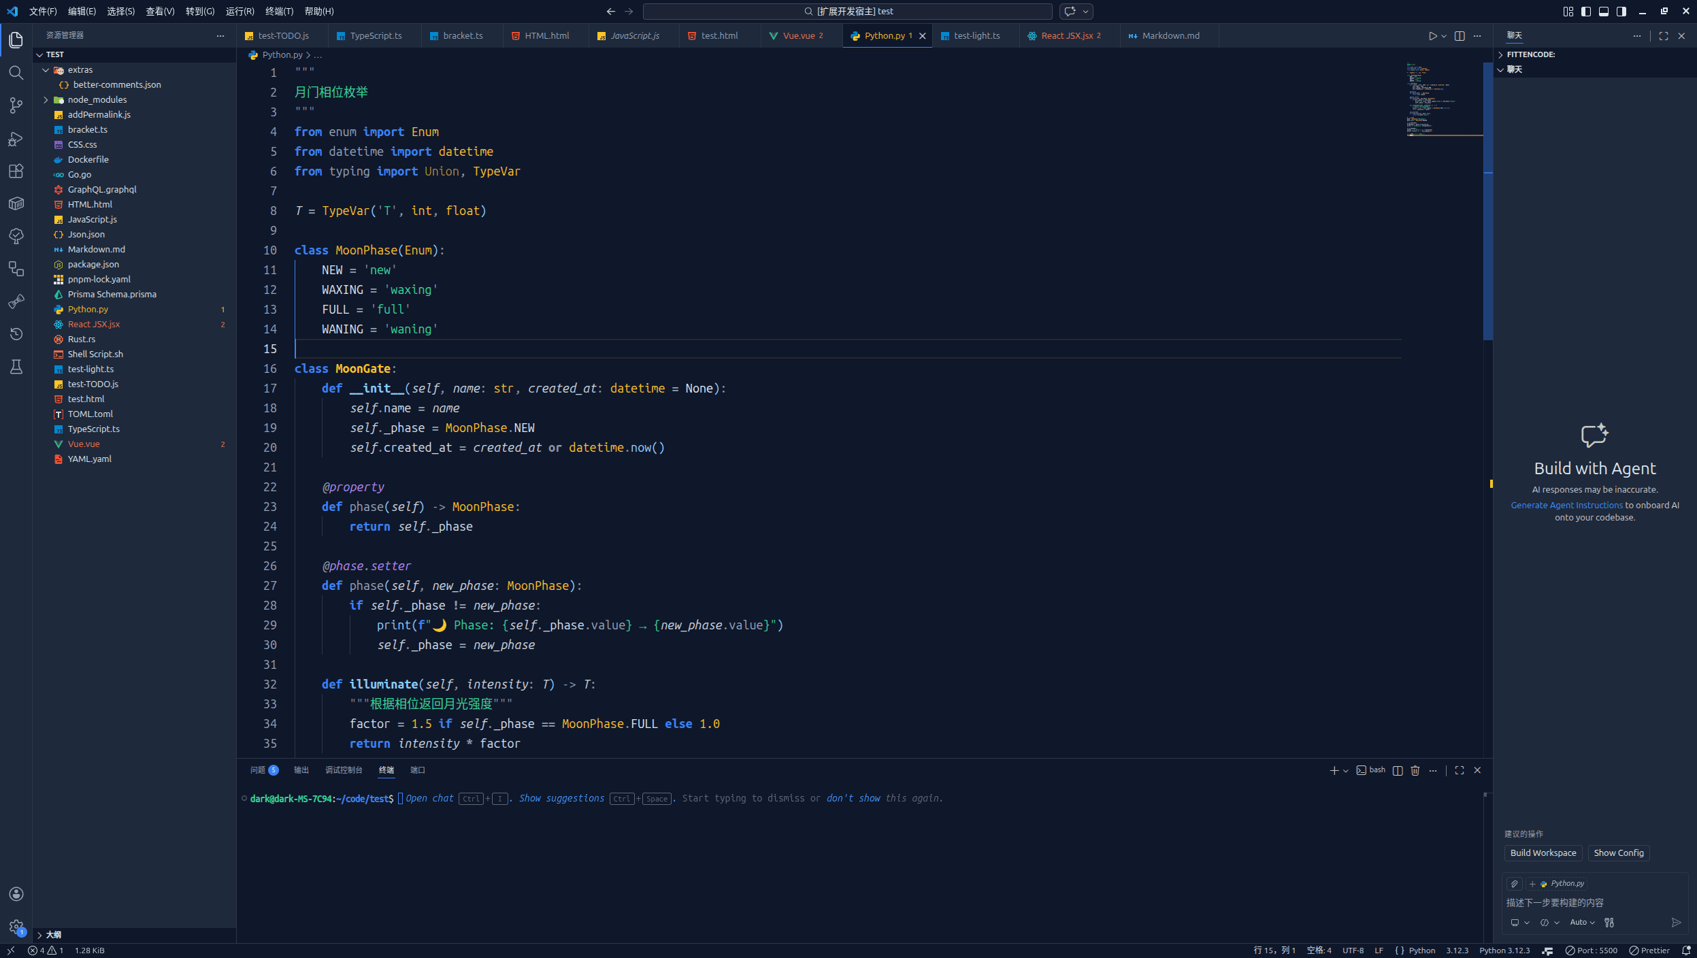Click Build Workspace button
This screenshot has width=1697, height=958.
pos(1543,853)
